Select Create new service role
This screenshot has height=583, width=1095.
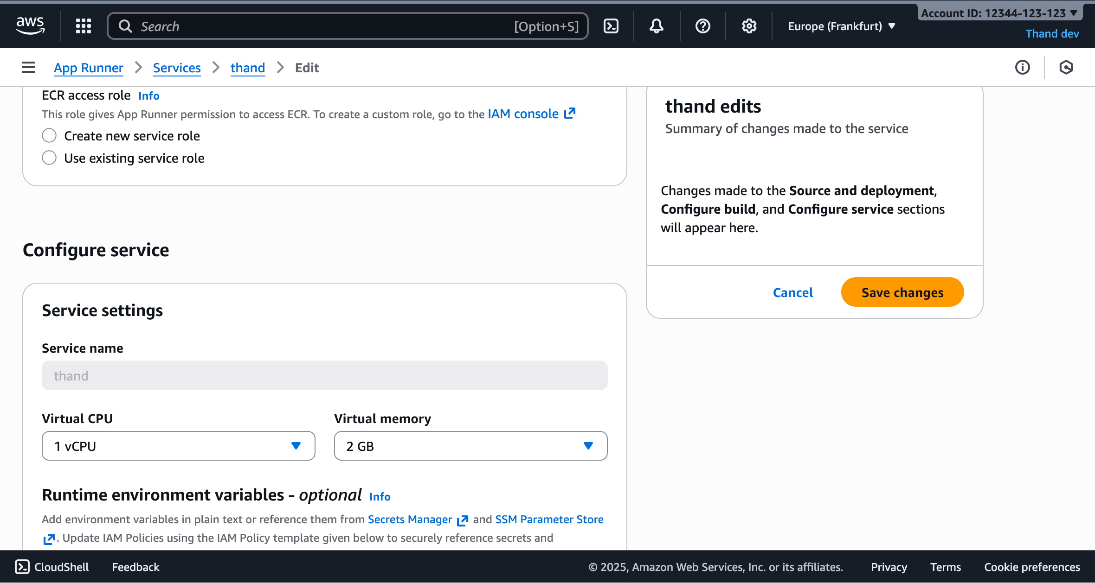pos(49,136)
